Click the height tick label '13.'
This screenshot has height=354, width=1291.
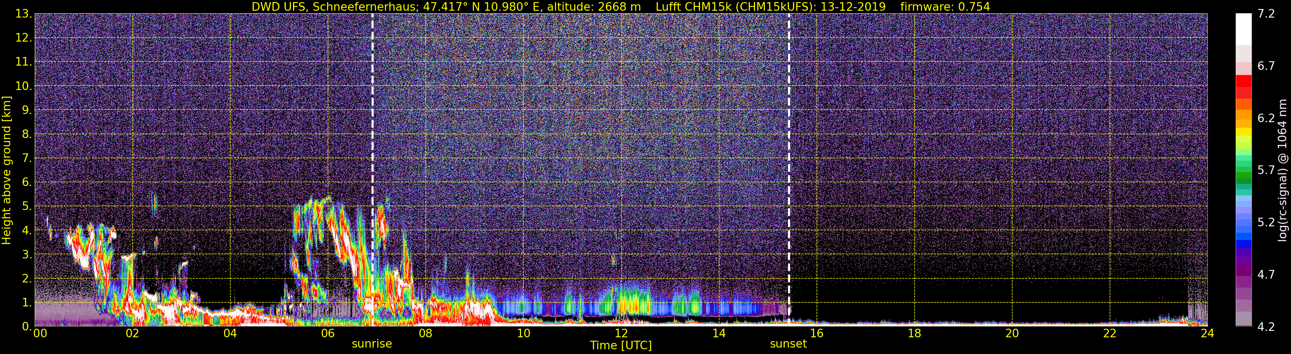[24, 14]
